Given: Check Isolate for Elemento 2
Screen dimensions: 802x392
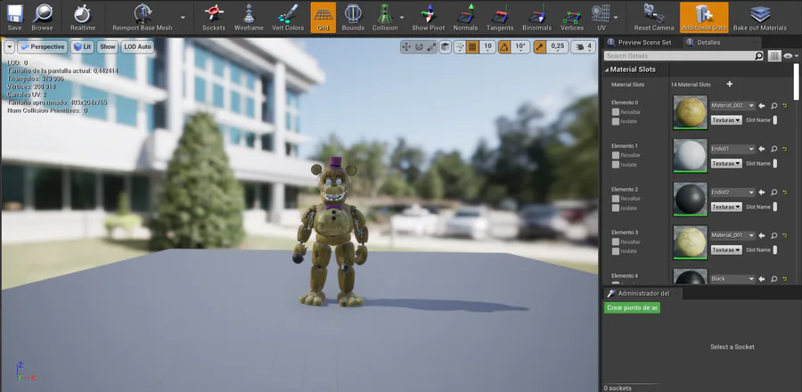Looking at the screenshot, I should [x=616, y=208].
